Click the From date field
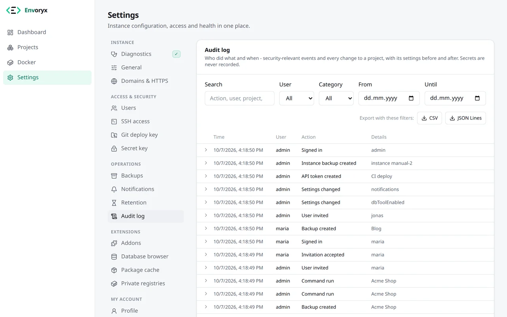 click(x=389, y=98)
